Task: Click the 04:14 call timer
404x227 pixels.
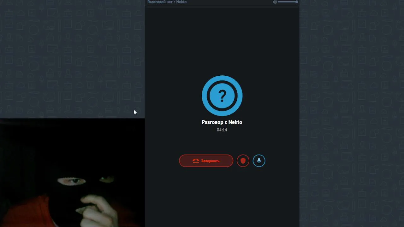Action: [222, 130]
